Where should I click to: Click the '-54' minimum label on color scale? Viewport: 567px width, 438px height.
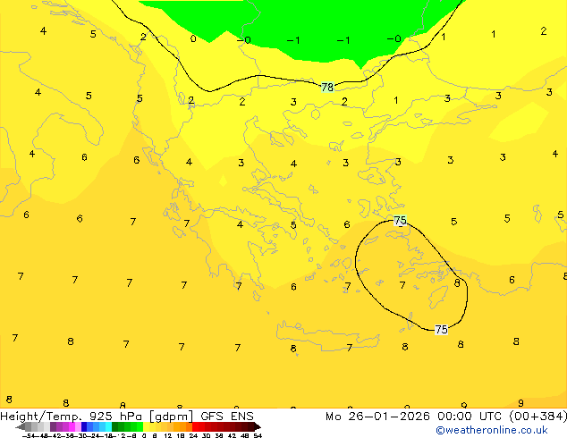[x=29, y=435]
